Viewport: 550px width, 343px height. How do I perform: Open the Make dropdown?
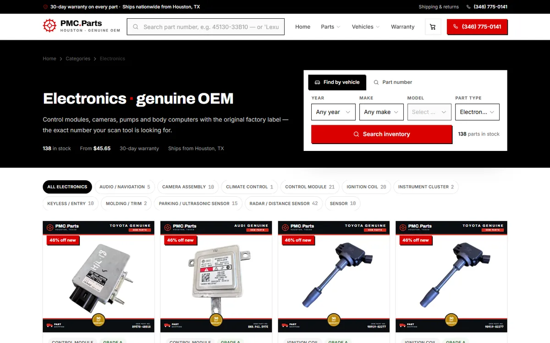pos(381,112)
